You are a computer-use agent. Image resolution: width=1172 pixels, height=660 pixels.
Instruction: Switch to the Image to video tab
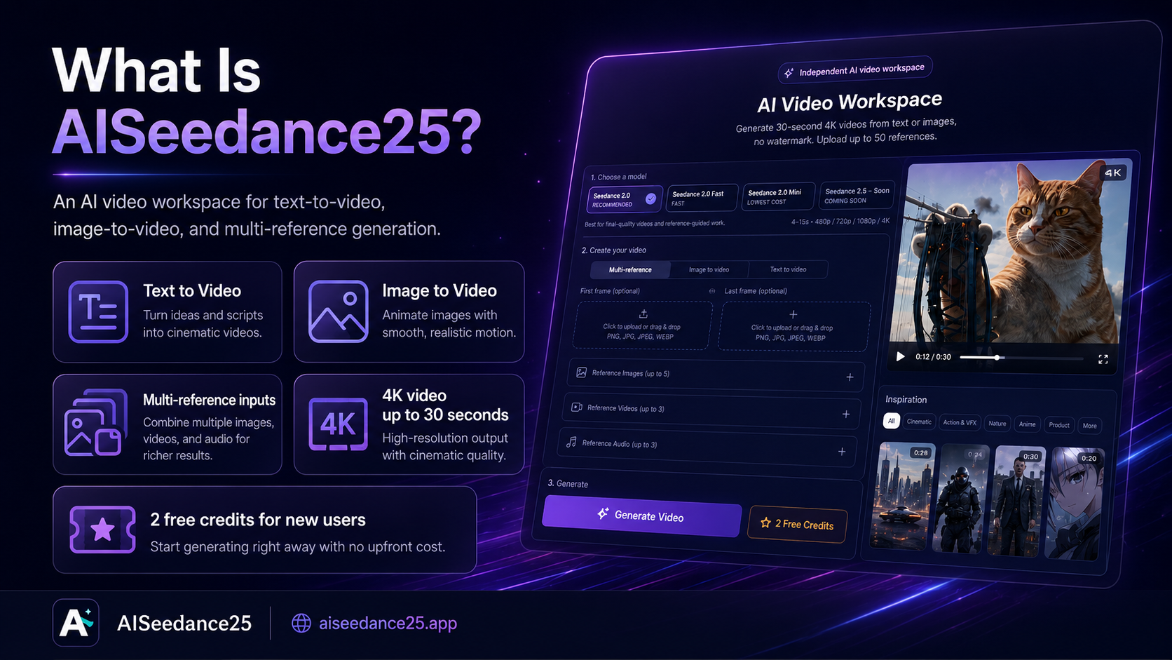pos(709,269)
